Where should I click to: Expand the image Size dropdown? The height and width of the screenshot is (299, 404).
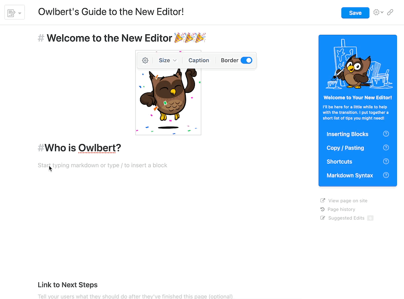(168, 60)
